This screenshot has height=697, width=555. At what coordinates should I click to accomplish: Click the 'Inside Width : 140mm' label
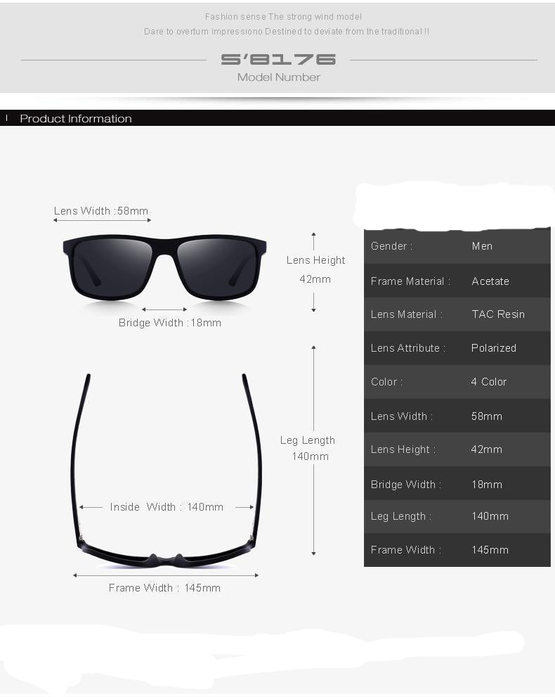coord(166,507)
